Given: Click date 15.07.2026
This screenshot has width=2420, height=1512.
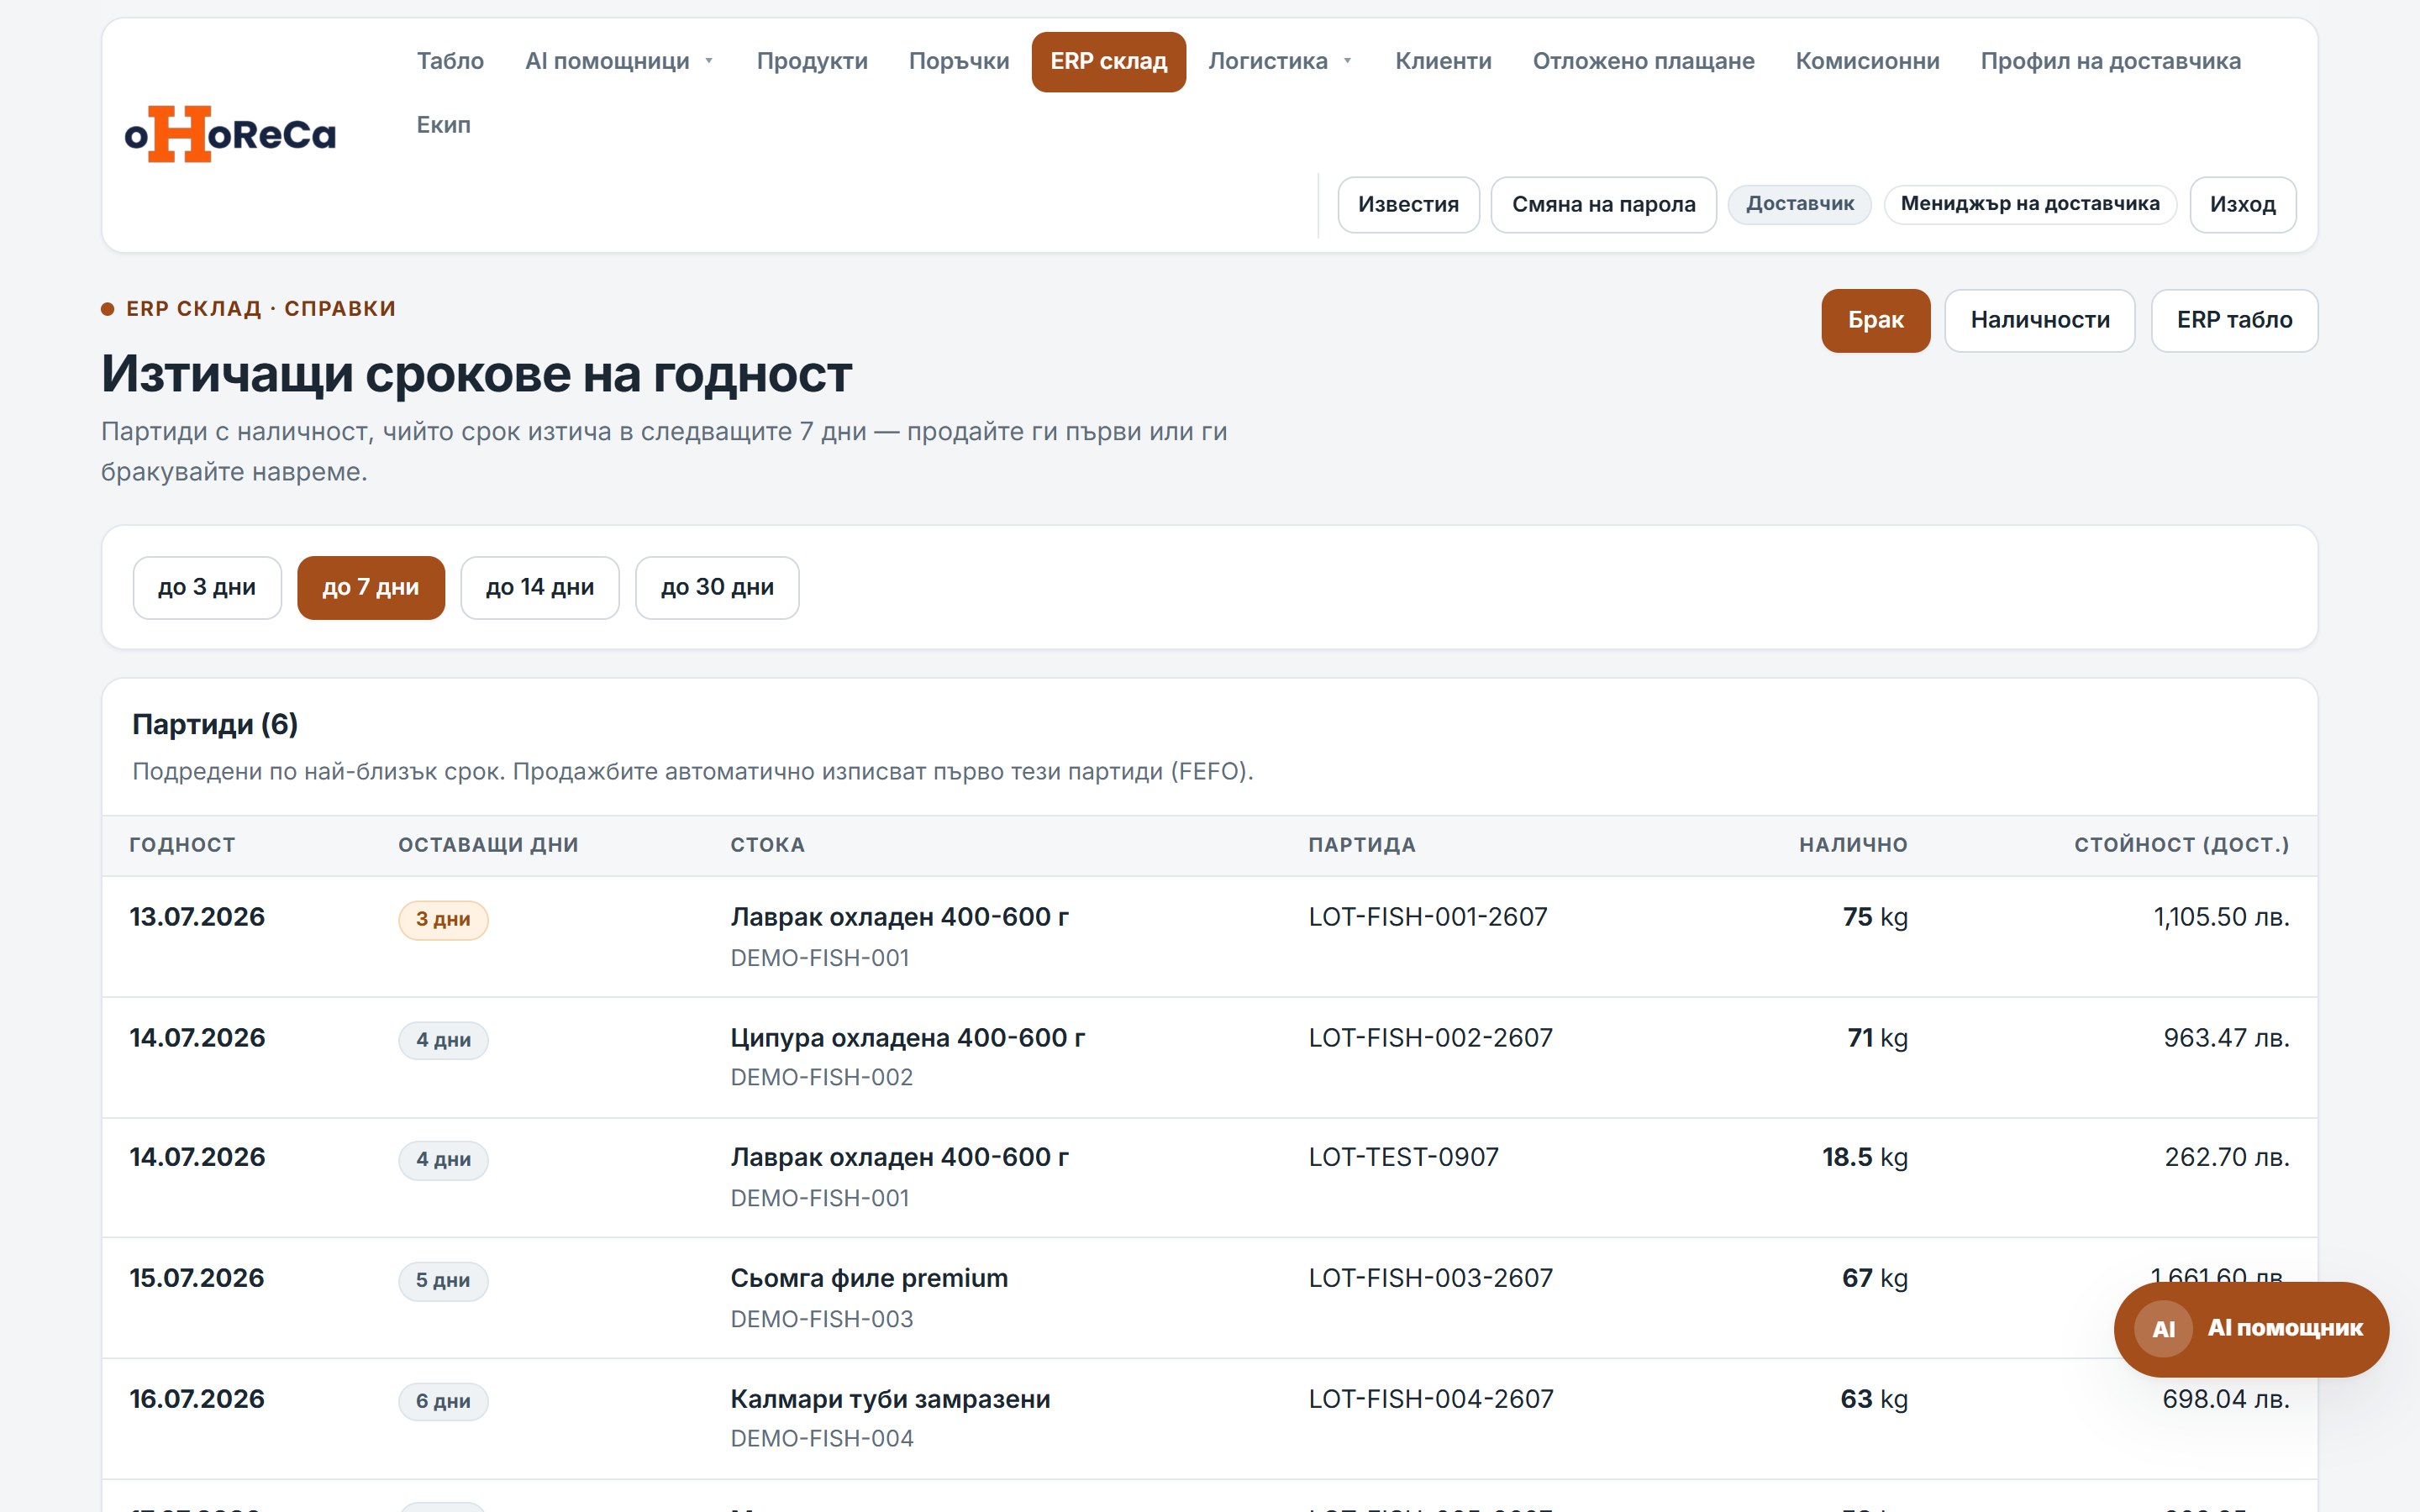Looking at the screenshot, I should (x=197, y=1277).
